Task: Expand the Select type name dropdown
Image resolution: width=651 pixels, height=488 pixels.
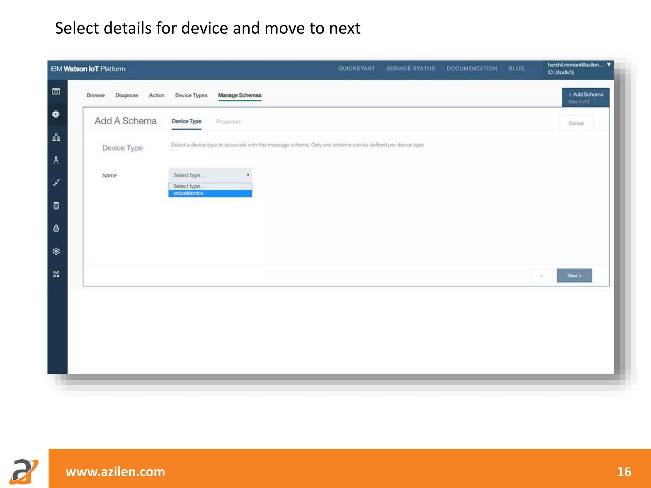Action: click(210, 175)
